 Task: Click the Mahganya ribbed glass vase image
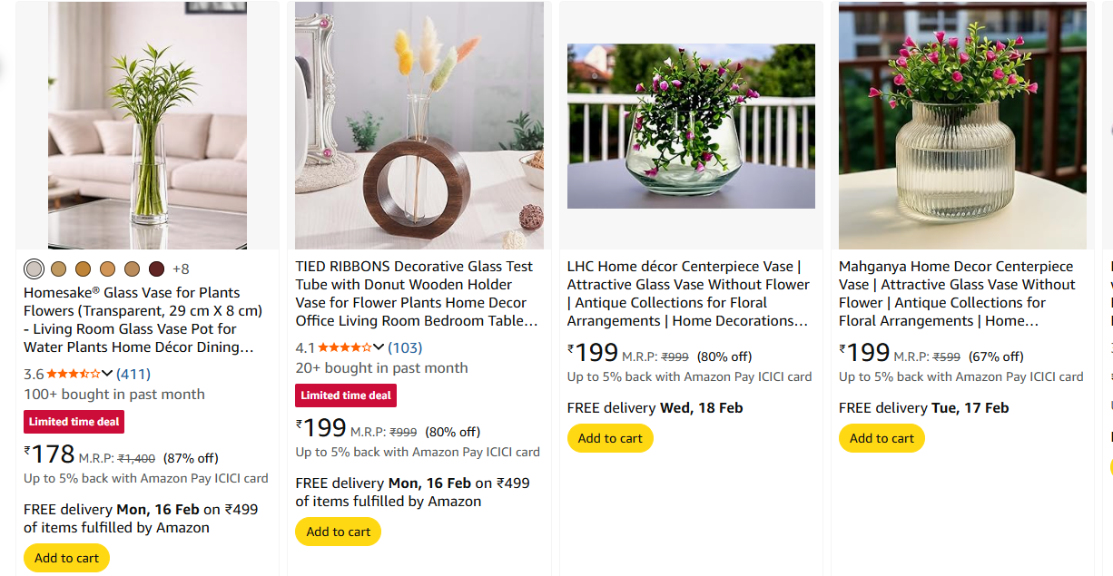pos(962,125)
